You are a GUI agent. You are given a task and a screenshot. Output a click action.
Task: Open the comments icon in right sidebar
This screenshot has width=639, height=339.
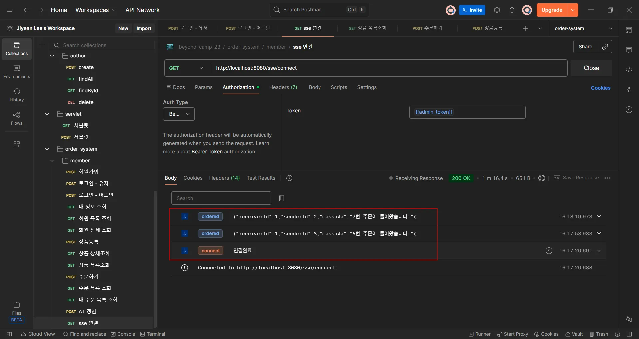[x=629, y=50]
